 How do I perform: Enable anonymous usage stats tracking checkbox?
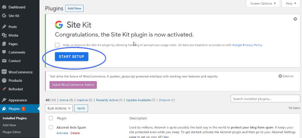point(57,45)
